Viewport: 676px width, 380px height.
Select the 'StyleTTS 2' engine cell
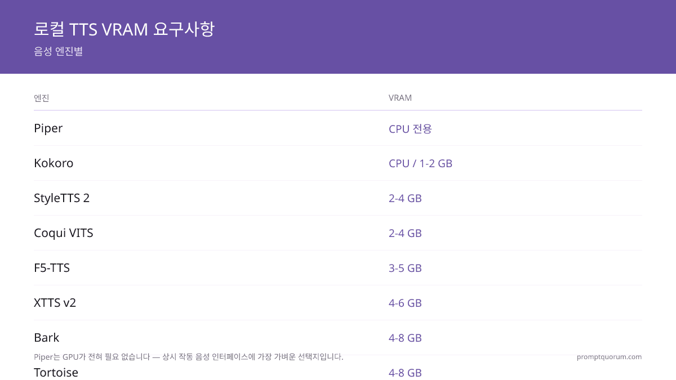tap(61, 198)
